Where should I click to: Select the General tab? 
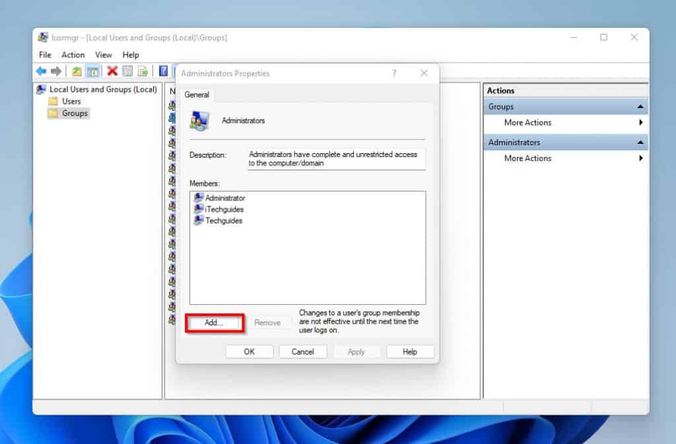(197, 95)
